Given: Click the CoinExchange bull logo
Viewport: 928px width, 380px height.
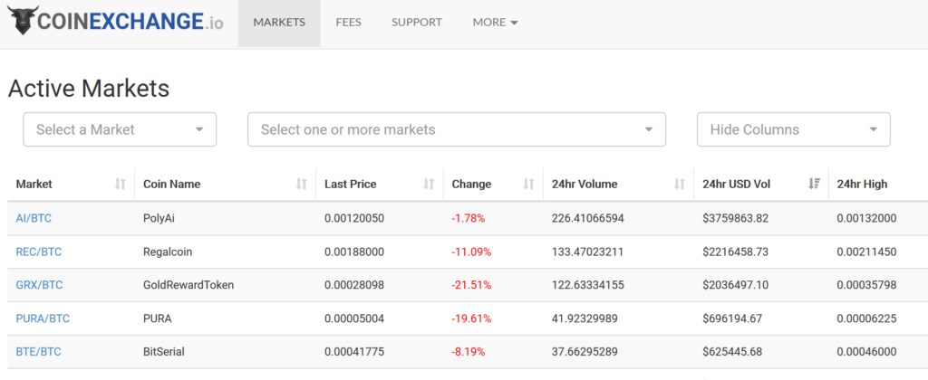Looking at the screenshot, I should click(23, 21).
